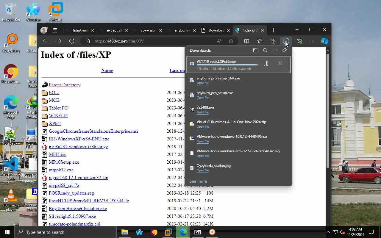Download IE8-WindowsXP-x86-ENU.exe

[79, 139]
